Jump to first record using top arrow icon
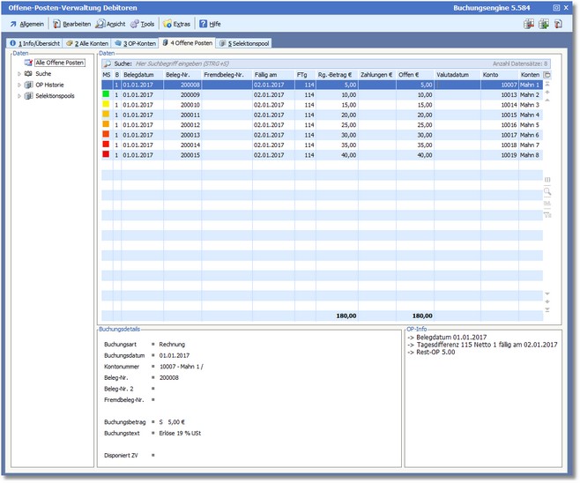Screen dimensions: 580x483 coord(547,85)
